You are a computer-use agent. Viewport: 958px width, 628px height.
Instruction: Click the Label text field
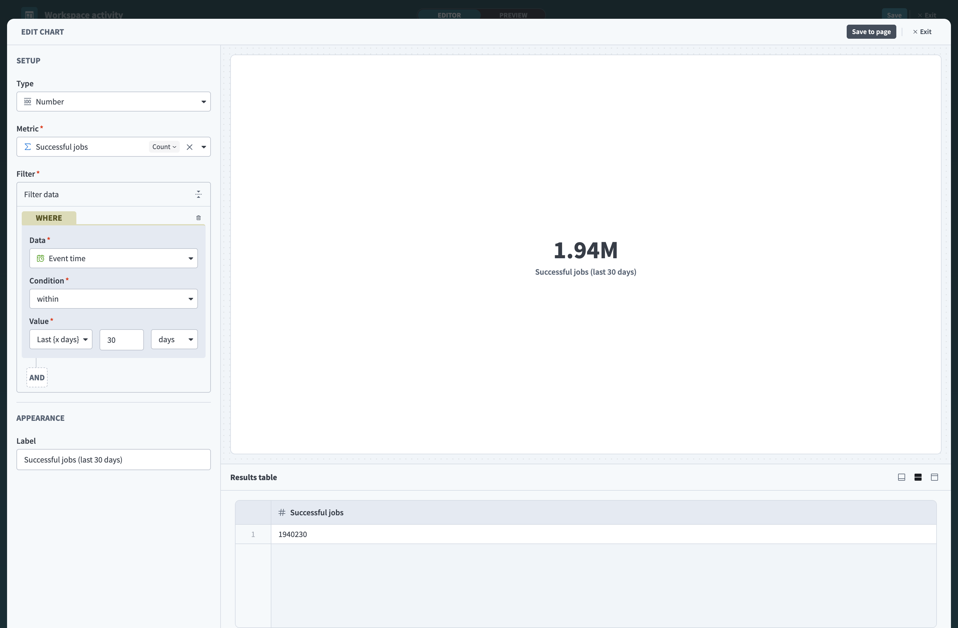coord(114,460)
